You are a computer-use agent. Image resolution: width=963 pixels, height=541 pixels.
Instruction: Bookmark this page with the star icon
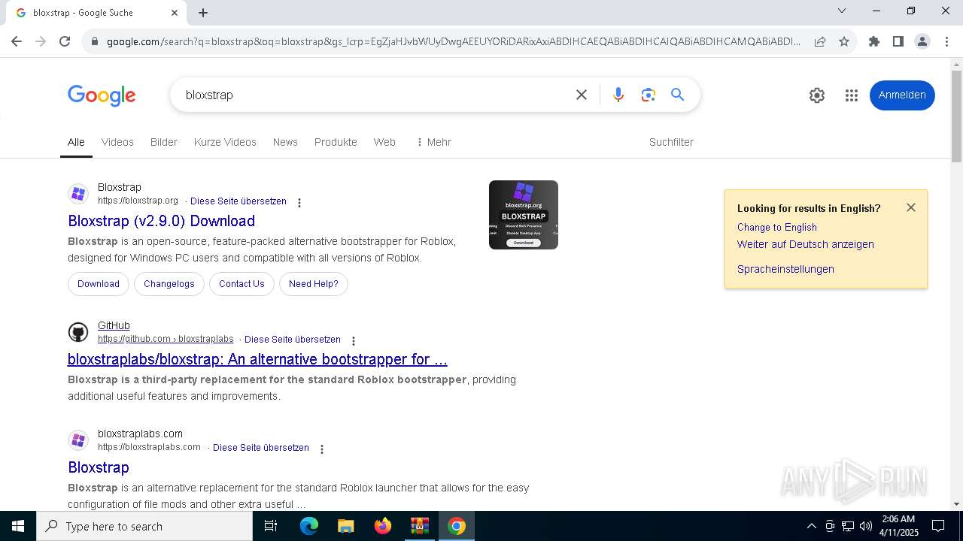click(844, 41)
